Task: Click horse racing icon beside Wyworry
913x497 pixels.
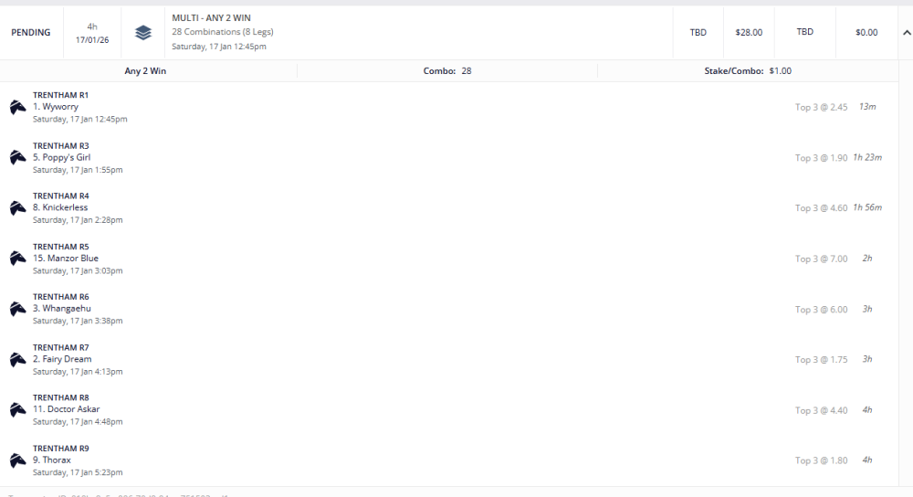Action: coord(17,107)
